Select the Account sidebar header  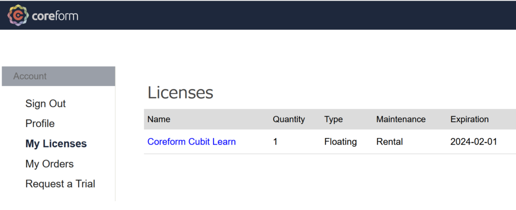(x=58, y=76)
